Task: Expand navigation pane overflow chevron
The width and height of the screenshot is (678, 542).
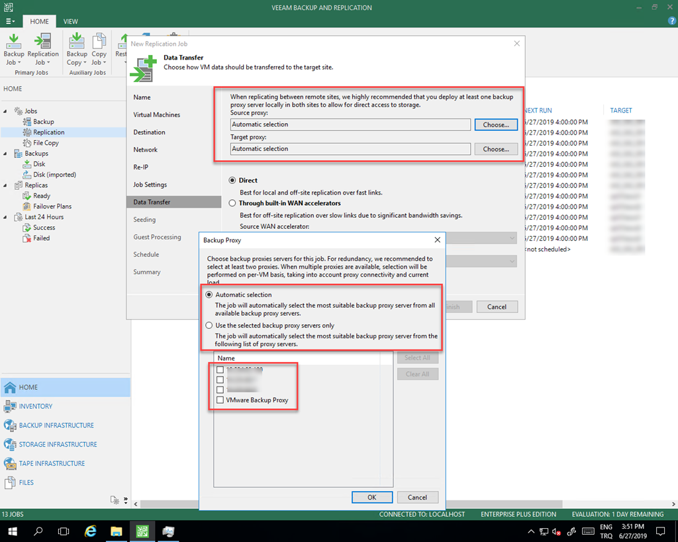Action: [x=126, y=500]
